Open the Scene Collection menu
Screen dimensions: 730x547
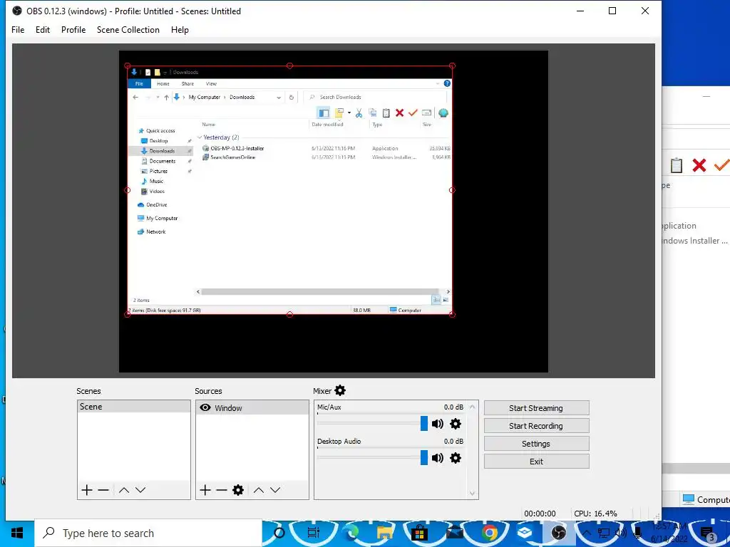pos(128,30)
